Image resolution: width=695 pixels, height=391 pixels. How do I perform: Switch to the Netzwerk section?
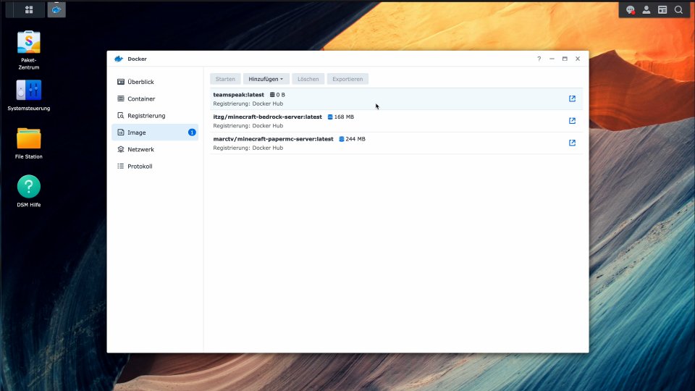tap(155, 149)
